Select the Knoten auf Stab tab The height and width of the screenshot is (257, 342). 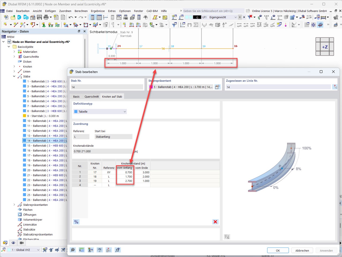tap(112, 97)
